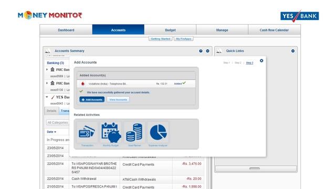Click the View Accounts button
Image resolution: width=336 pixels, height=189 pixels.
pyautogui.click(x=118, y=100)
